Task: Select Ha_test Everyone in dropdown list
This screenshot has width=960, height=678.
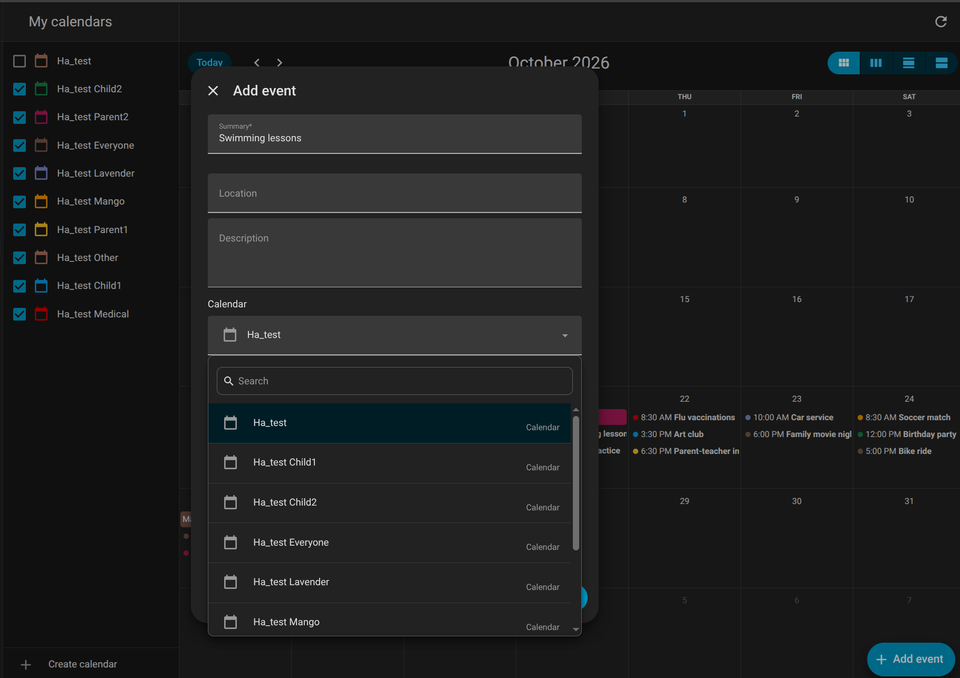Action: coord(389,543)
